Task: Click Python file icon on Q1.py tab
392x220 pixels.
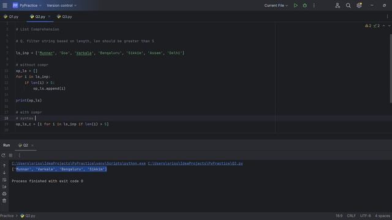Action: tap(6, 16)
